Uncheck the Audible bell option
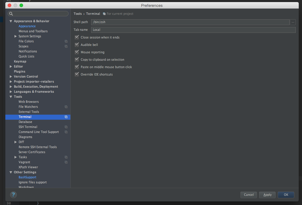This screenshot has width=302, height=205. [x=77, y=44]
